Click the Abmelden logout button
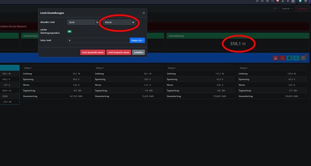Image resolution: width=311 pixels, height=166 pixels. [302, 9]
